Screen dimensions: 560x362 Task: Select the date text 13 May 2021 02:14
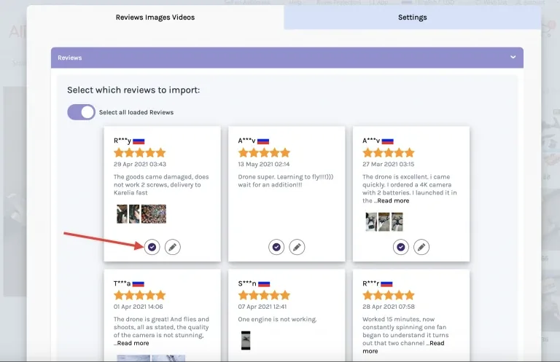point(264,164)
